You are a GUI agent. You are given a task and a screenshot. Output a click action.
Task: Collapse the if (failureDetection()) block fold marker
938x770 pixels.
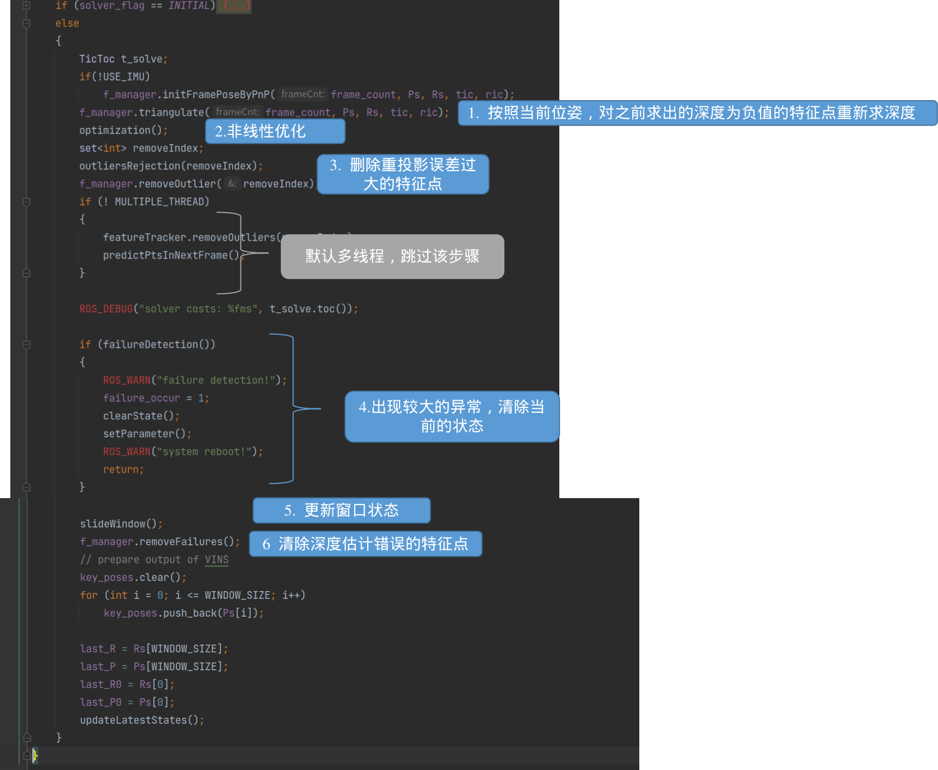(x=26, y=344)
